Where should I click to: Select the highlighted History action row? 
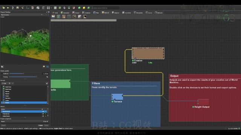[24, 112]
